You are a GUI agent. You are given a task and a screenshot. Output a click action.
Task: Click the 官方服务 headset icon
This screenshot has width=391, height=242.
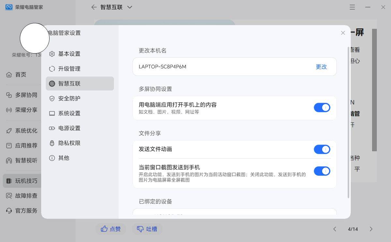coord(9,211)
